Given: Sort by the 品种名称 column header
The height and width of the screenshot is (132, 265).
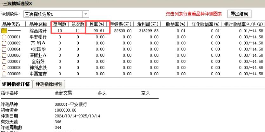Looking at the screenshot, I should (x=39, y=24).
